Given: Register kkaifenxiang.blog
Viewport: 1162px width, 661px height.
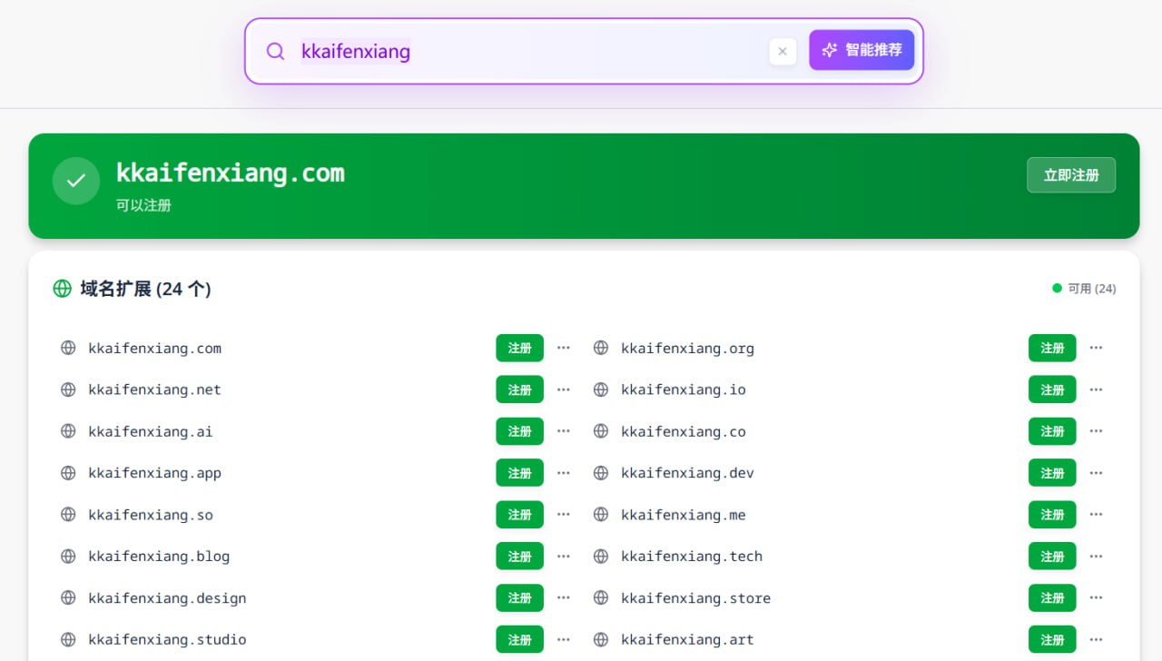Looking at the screenshot, I should (x=519, y=557).
